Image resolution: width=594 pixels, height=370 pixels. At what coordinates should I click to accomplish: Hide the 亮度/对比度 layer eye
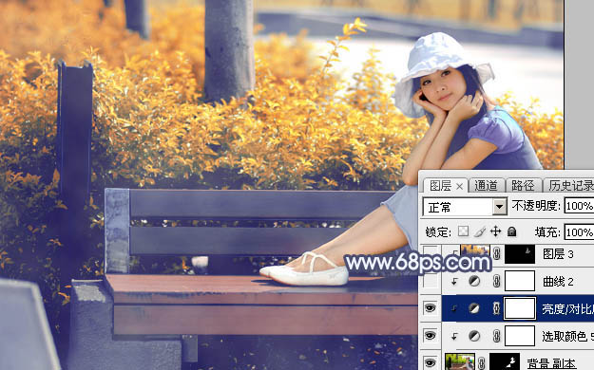(430, 308)
